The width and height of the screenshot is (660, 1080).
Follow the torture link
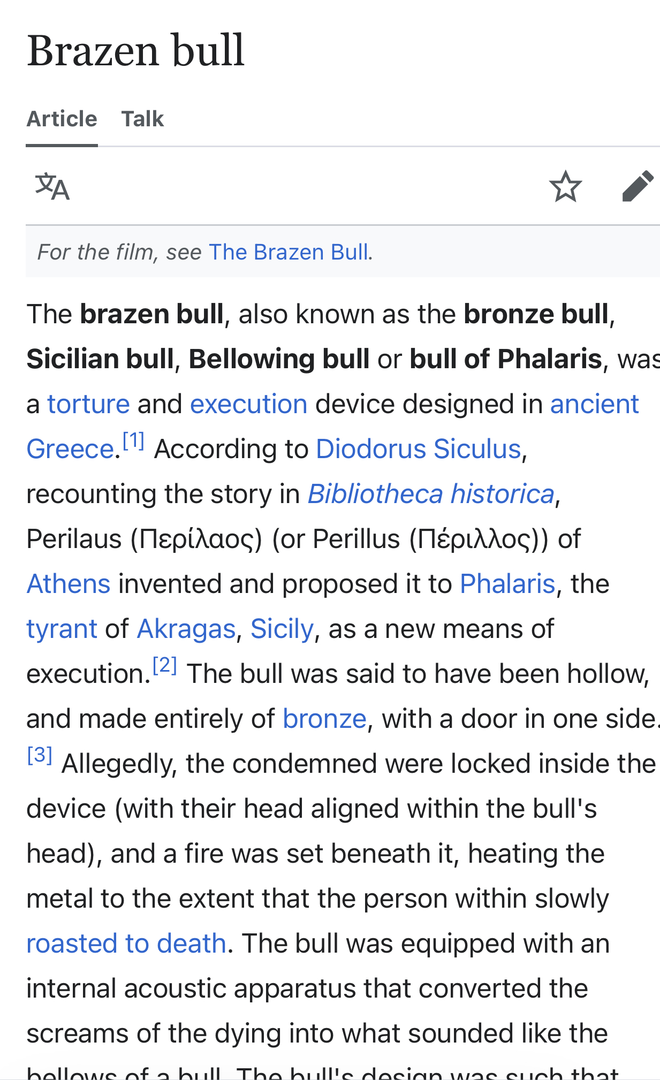point(89,404)
